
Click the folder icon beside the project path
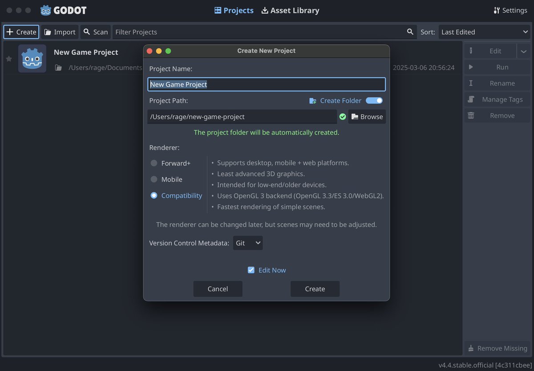pos(58,68)
